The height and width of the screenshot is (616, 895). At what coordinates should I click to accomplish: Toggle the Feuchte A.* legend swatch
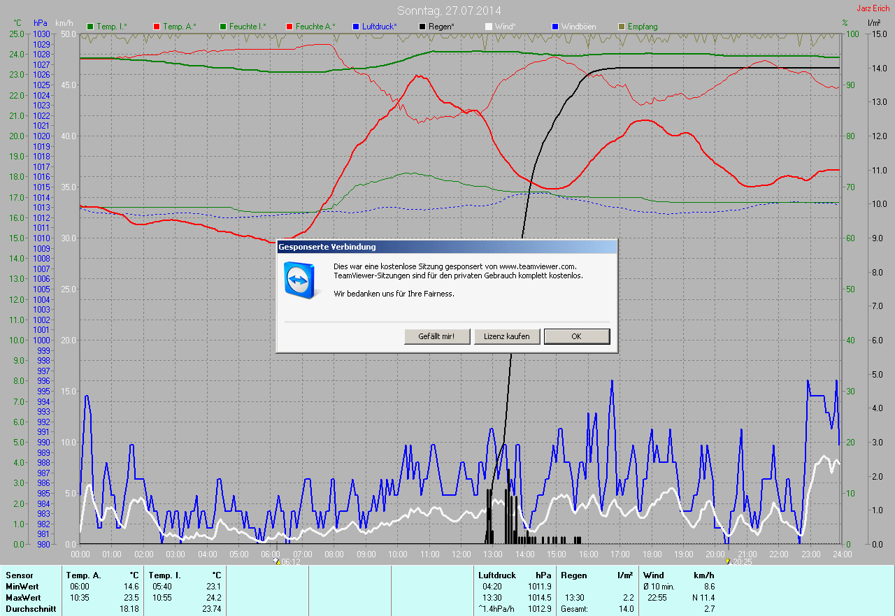[289, 27]
